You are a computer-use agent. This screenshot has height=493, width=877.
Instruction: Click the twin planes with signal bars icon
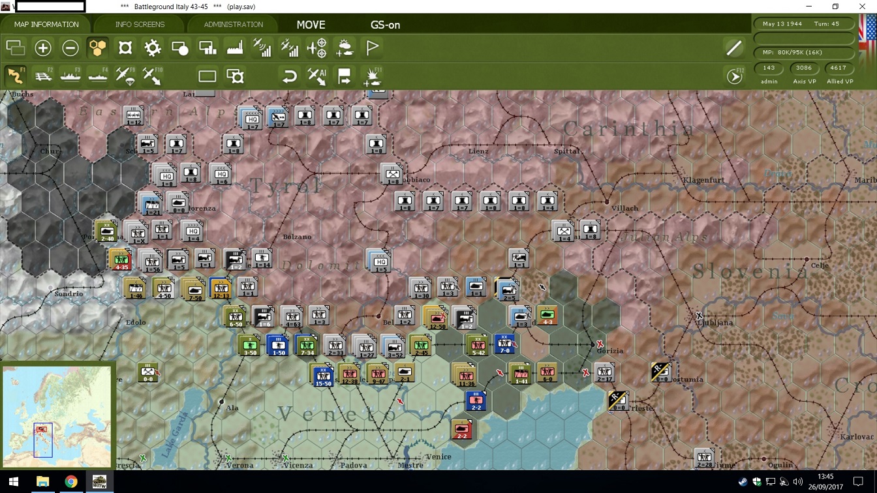[290, 48]
